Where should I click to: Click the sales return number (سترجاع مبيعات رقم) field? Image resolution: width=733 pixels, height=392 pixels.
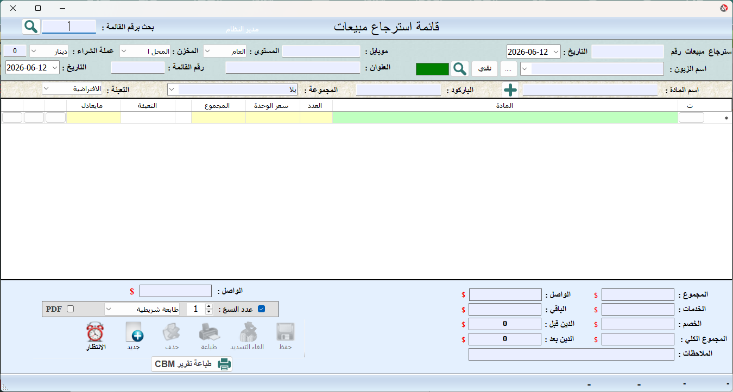click(x=627, y=52)
